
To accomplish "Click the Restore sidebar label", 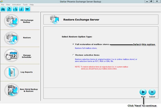I will [x=27, y=38].
